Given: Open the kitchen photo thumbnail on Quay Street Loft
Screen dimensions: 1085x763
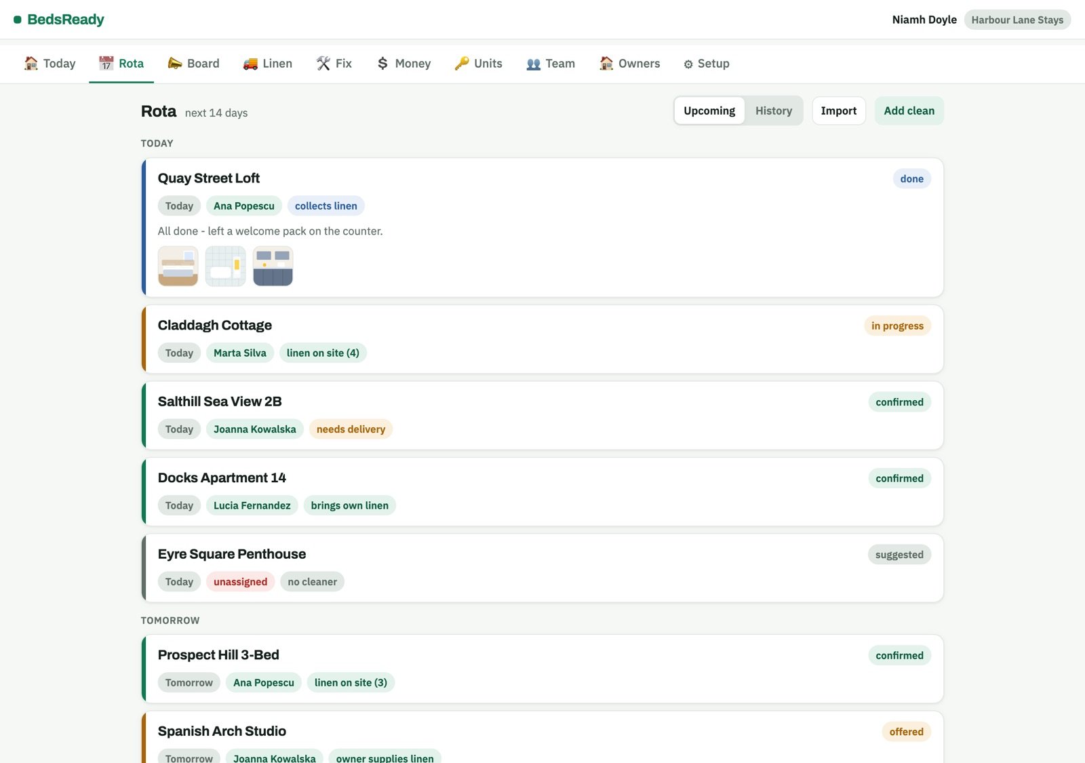Looking at the screenshot, I should (x=273, y=266).
